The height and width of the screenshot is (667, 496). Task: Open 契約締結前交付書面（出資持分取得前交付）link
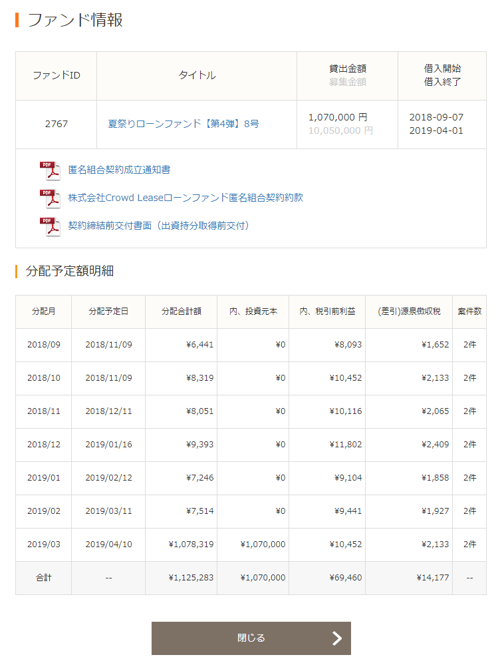158,226
